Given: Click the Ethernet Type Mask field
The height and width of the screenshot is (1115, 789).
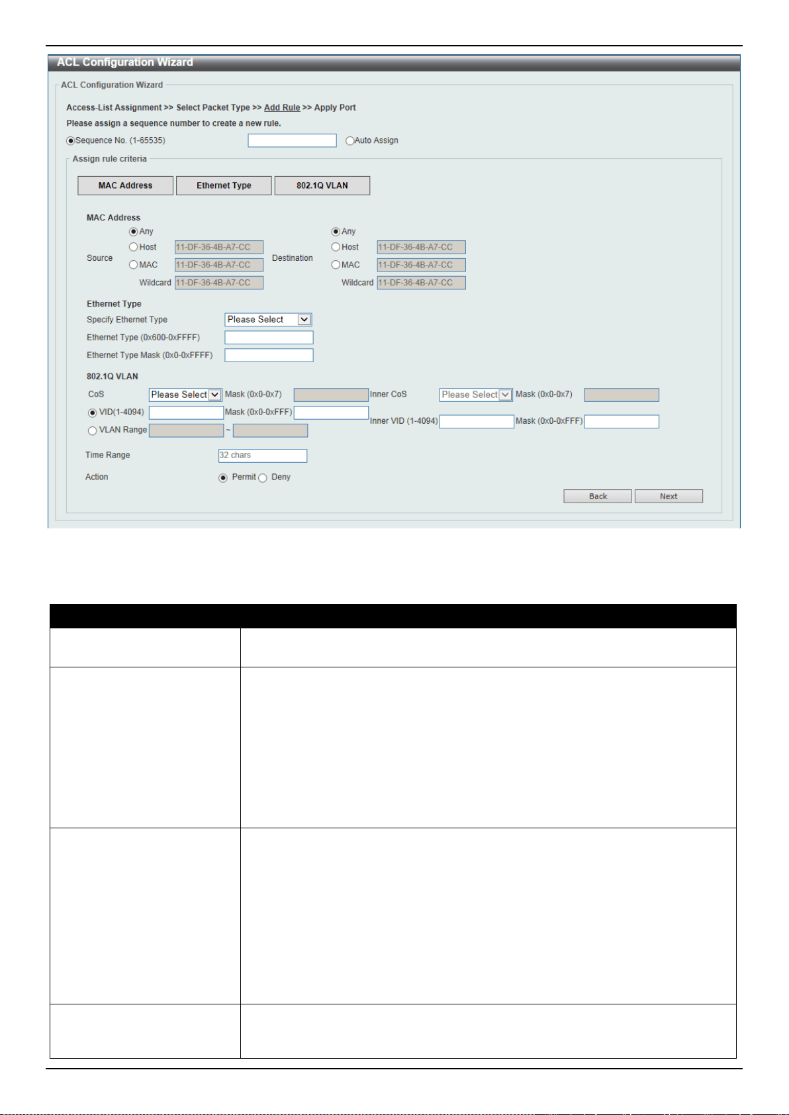Looking at the screenshot, I should click(269, 356).
